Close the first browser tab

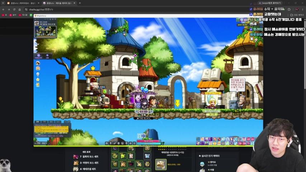38,3
